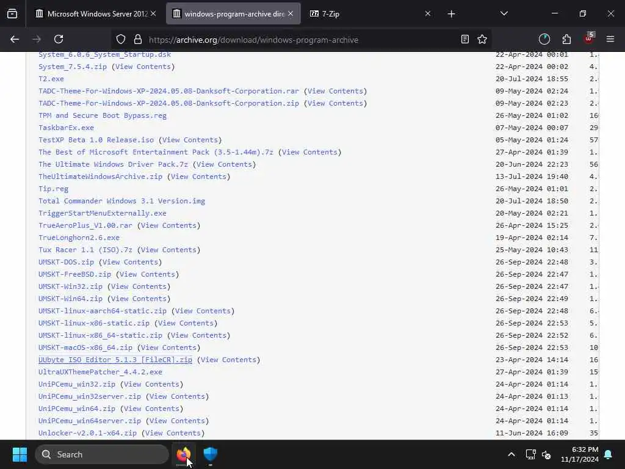The width and height of the screenshot is (625, 469).
Task: Download Total Commander Windows 3.1 Version.img
Action: click(x=121, y=201)
